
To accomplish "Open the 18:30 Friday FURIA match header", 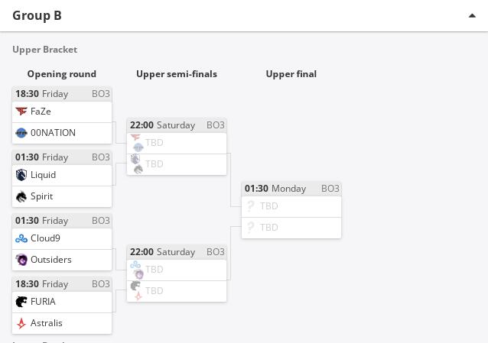I will pos(62,284).
